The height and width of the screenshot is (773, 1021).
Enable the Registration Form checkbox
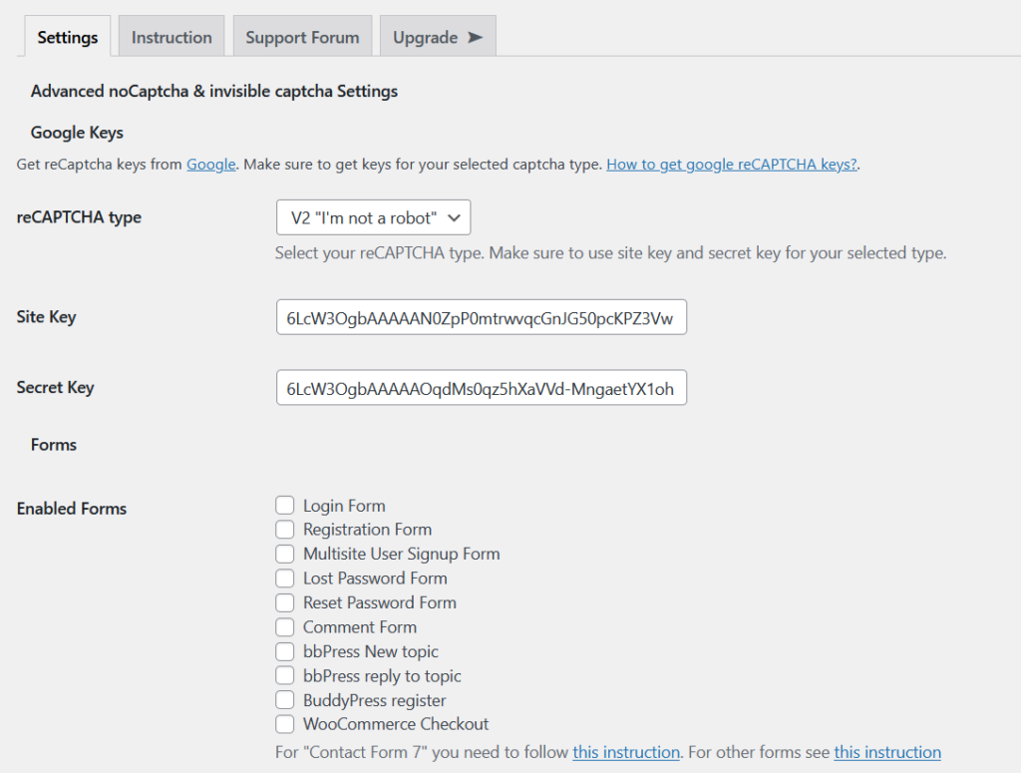tap(284, 530)
